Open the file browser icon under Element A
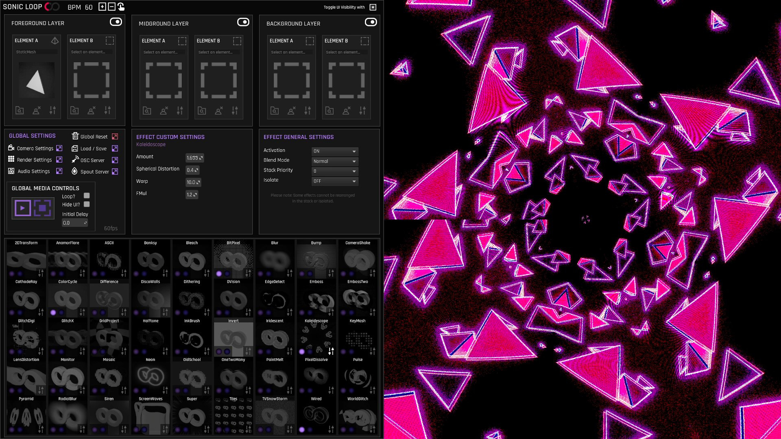 coord(19,110)
